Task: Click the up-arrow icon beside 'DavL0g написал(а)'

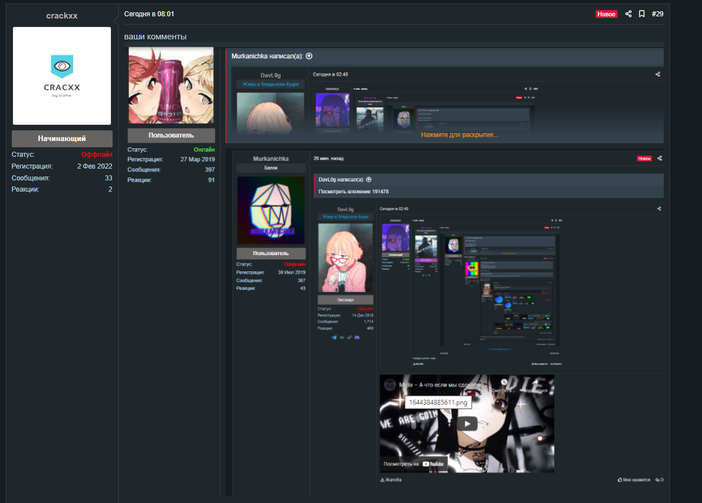Action: 369,180
